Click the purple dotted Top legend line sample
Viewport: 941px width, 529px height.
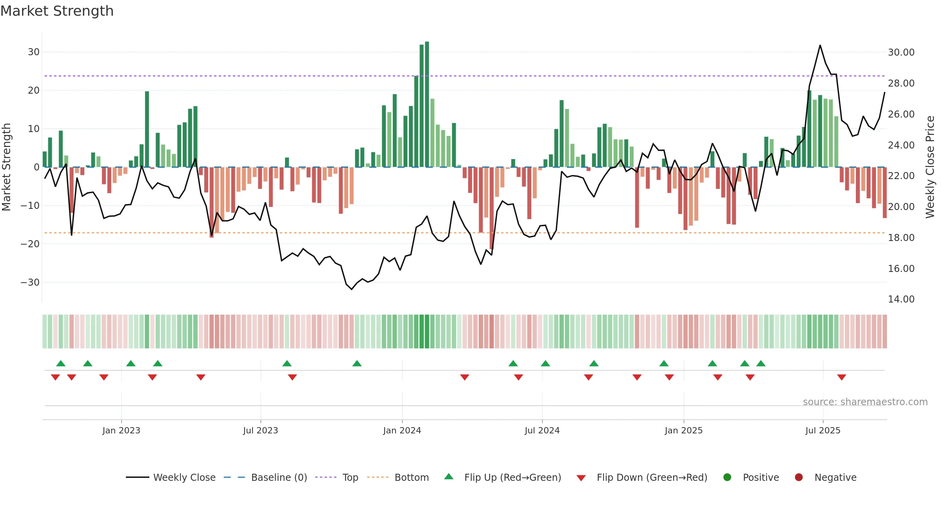pos(326,477)
